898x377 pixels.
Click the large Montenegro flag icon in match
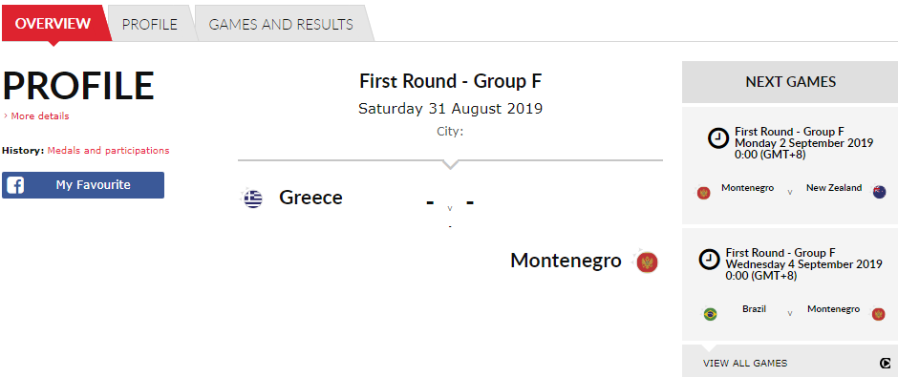pos(647,262)
